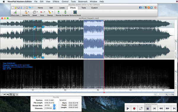
Task: Click the Open File folder icon
Action: pyautogui.click(x=16, y=8)
